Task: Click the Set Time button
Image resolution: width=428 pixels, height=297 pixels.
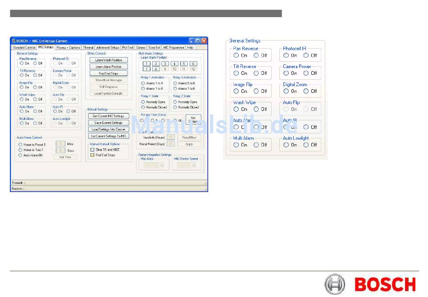Action: (65, 157)
